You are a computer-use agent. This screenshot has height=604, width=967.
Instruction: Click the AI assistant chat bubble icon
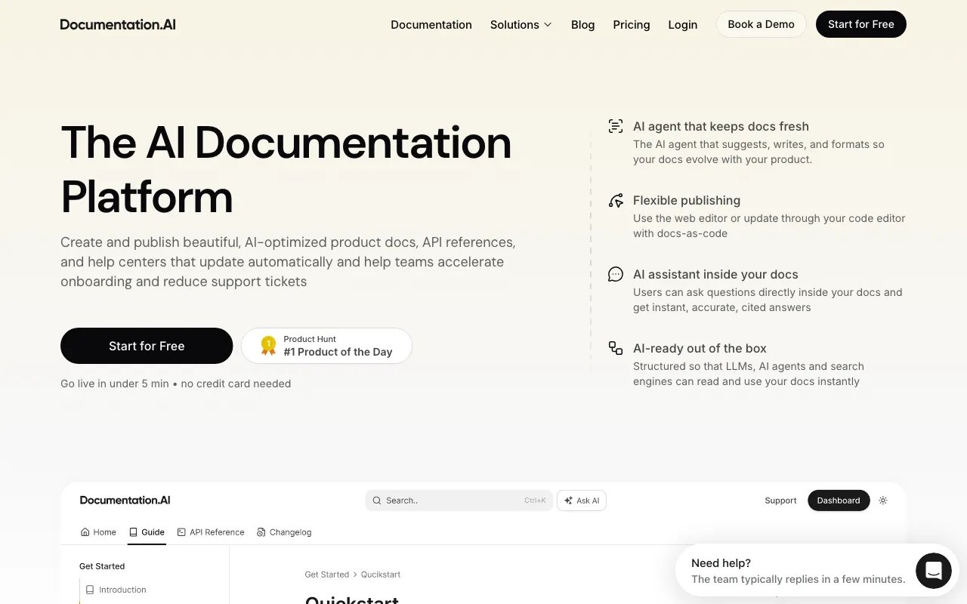(616, 275)
